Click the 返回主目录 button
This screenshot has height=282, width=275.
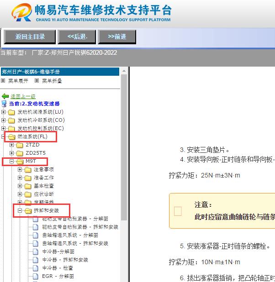click(x=30, y=37)
